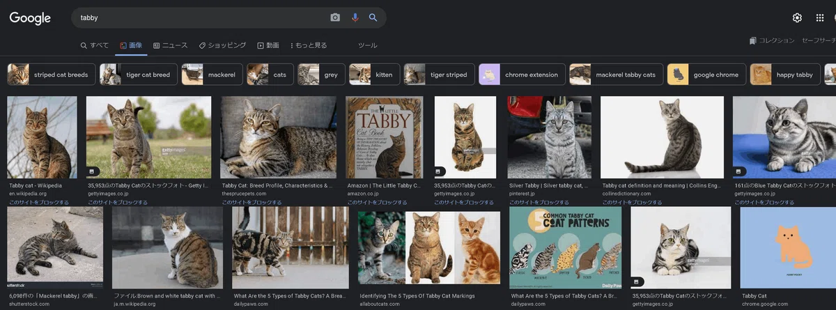Choose the "grey" suggestion chip
The height and width of the screenshot is (310, 836).
pos(321,75)
